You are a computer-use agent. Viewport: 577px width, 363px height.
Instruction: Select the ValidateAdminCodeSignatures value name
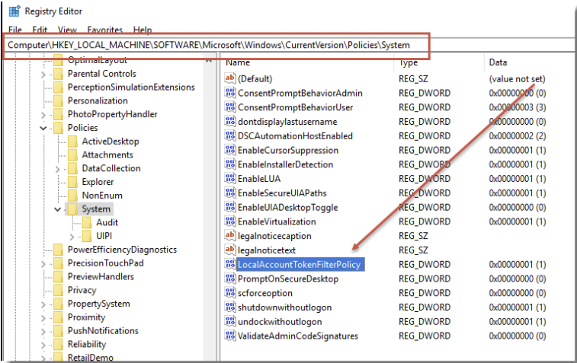[x=298, y=336]
